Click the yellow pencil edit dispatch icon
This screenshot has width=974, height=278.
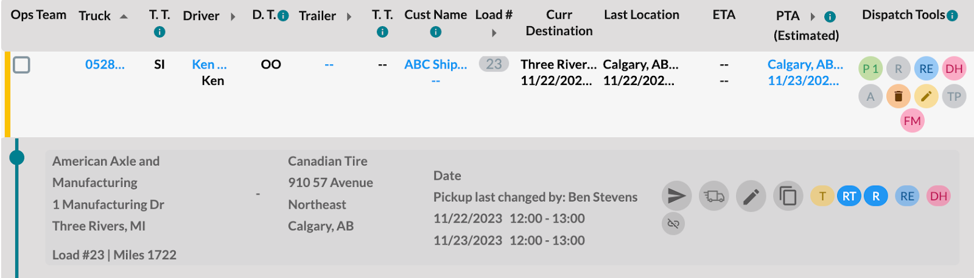click(x=926, y=96)
